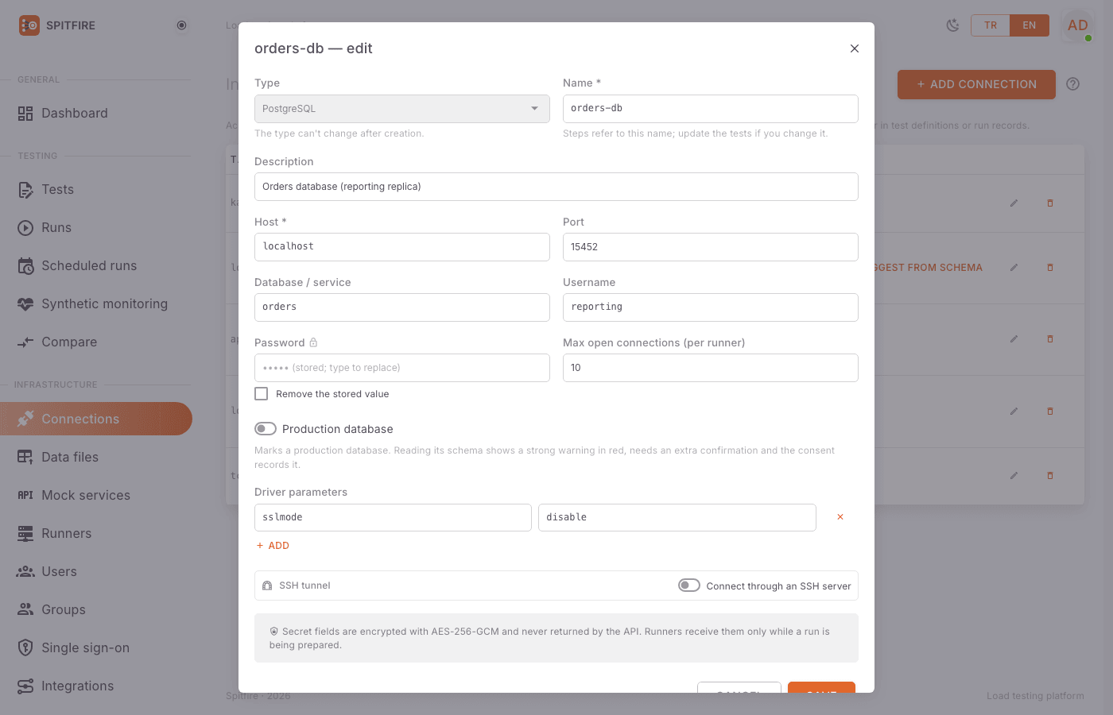Click the Password input field

(x=401, y=368)
